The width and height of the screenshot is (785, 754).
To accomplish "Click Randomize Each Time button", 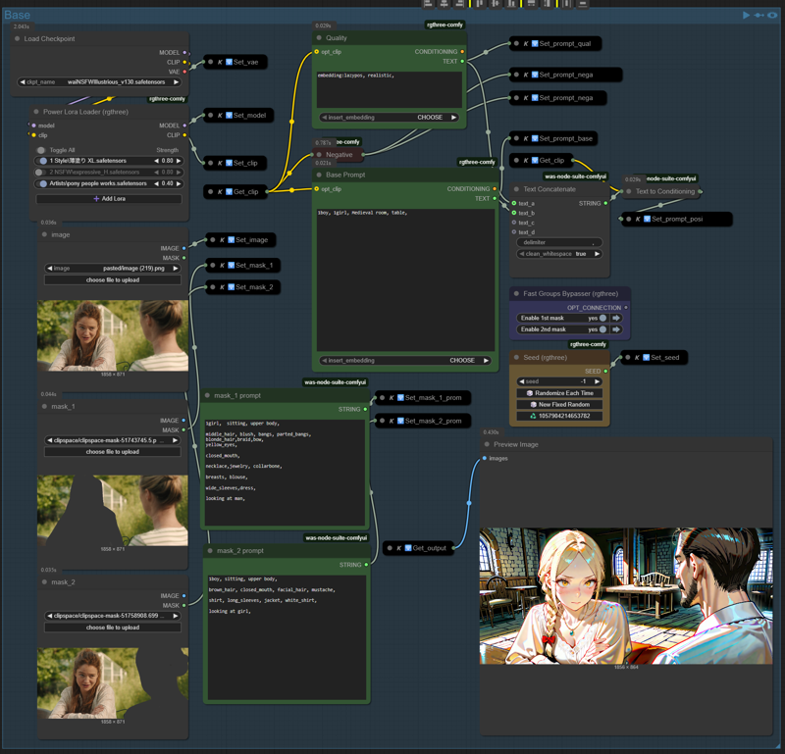I will (559, 393).
